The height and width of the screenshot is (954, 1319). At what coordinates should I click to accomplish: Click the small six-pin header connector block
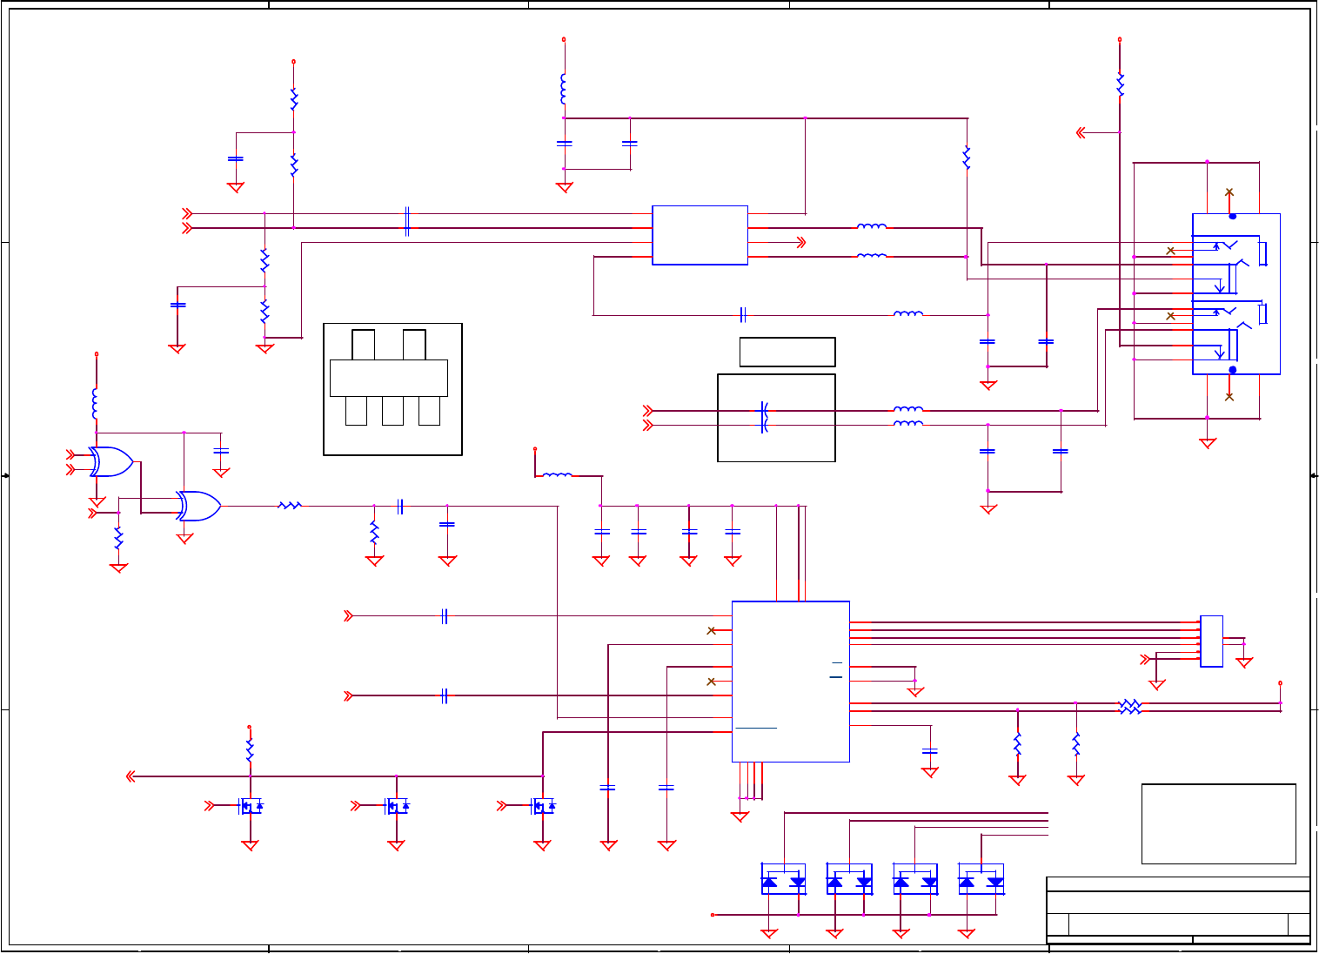click(1211, 642)
